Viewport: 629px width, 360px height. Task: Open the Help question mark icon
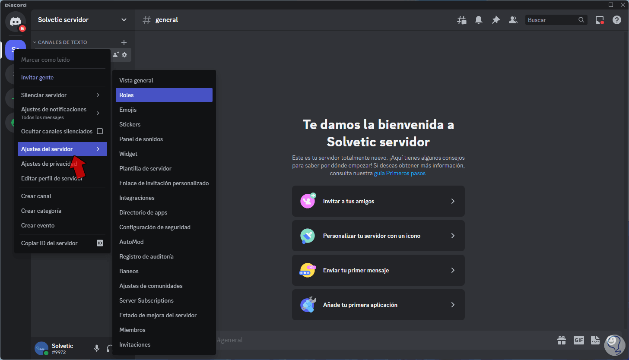(617, 20)
